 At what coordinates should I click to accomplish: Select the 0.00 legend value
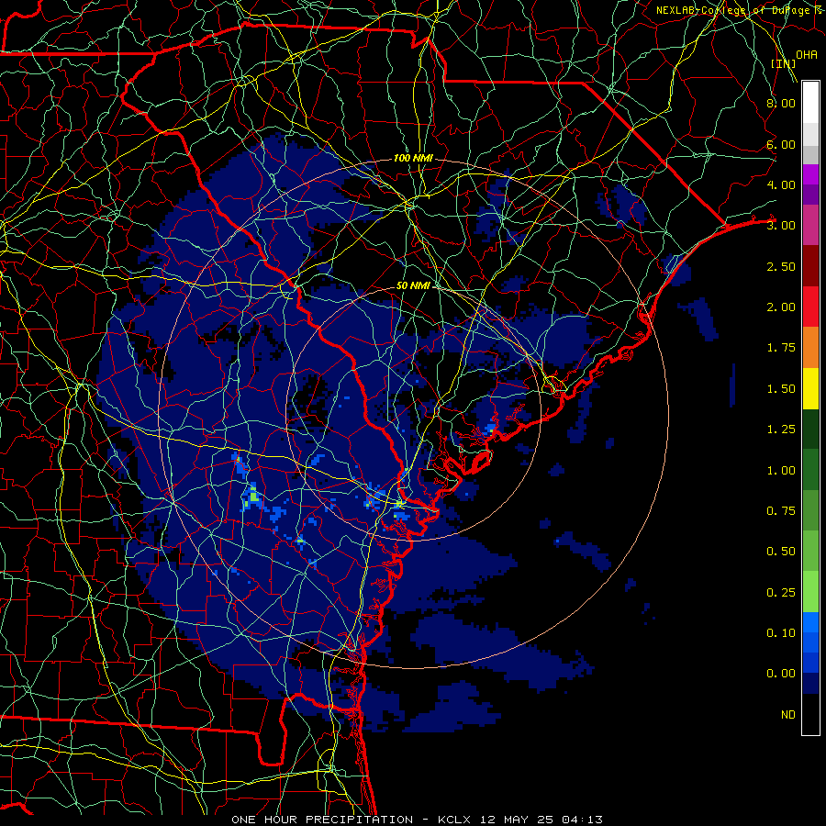click(781, 674)
